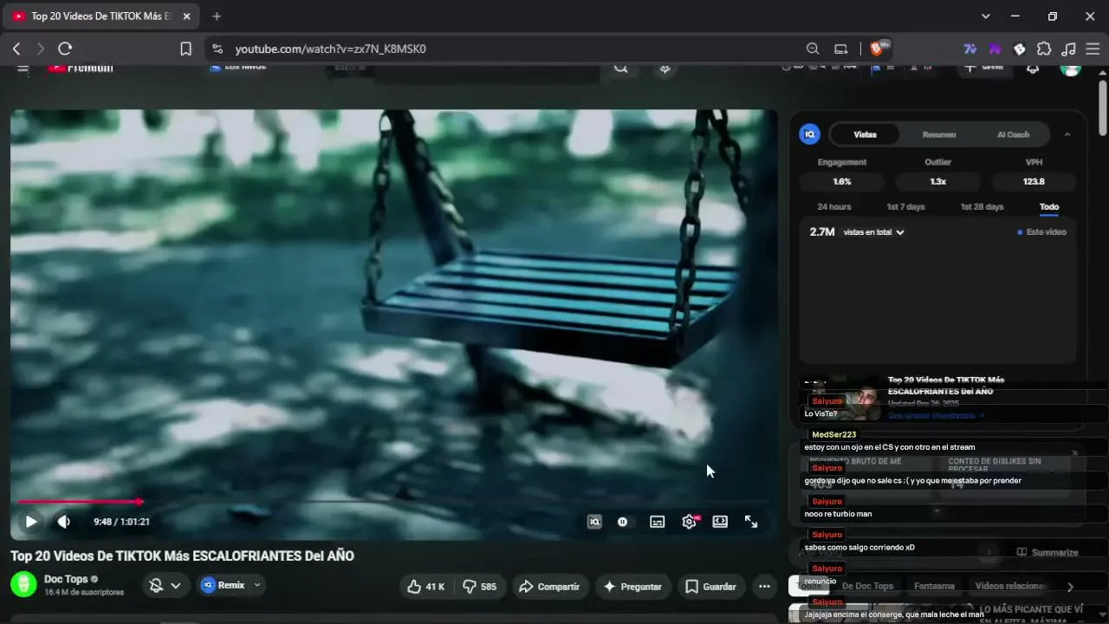Open the Doc Tops channel name link

click(66, 579)
